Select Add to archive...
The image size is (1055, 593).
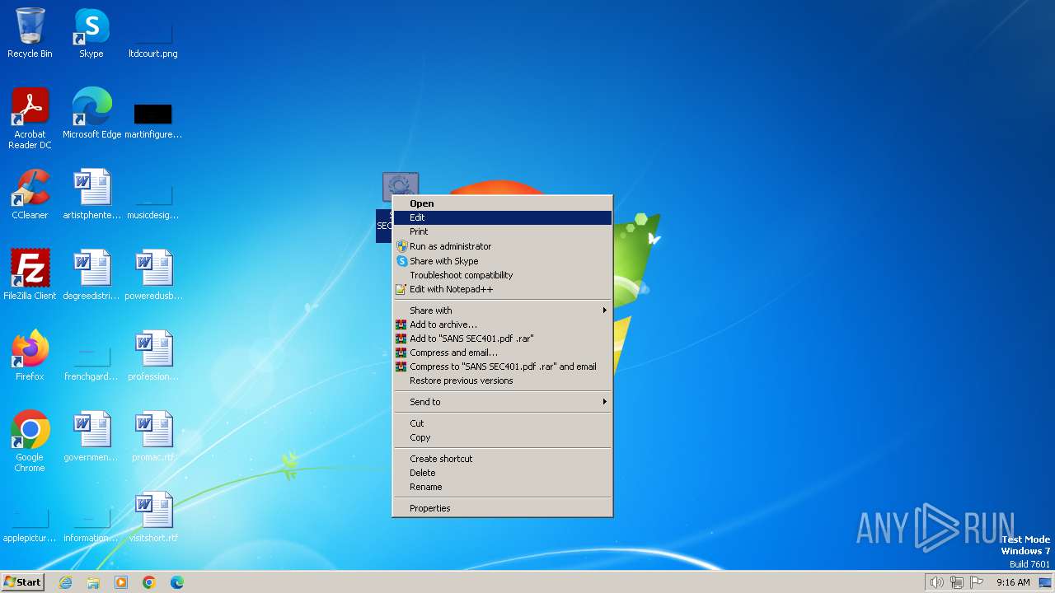pos(503,325)
